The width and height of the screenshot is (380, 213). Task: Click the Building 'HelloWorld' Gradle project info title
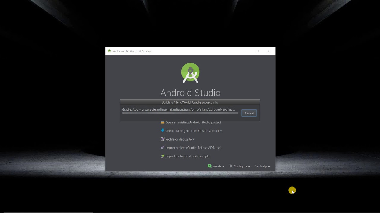point(190,102)
